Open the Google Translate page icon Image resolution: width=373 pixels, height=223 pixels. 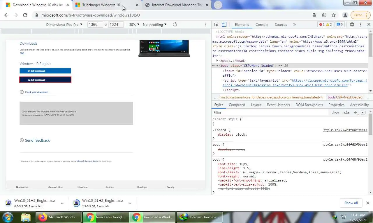[x=315, y=15]
